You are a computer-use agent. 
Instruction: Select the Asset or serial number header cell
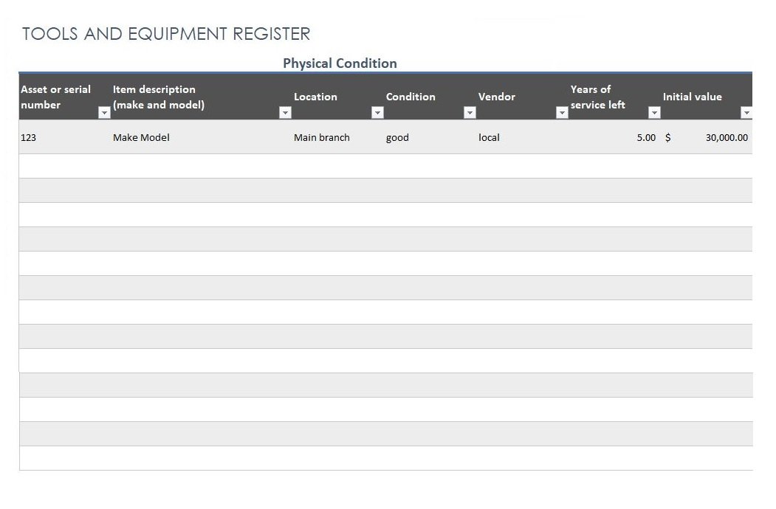point(55,96)
